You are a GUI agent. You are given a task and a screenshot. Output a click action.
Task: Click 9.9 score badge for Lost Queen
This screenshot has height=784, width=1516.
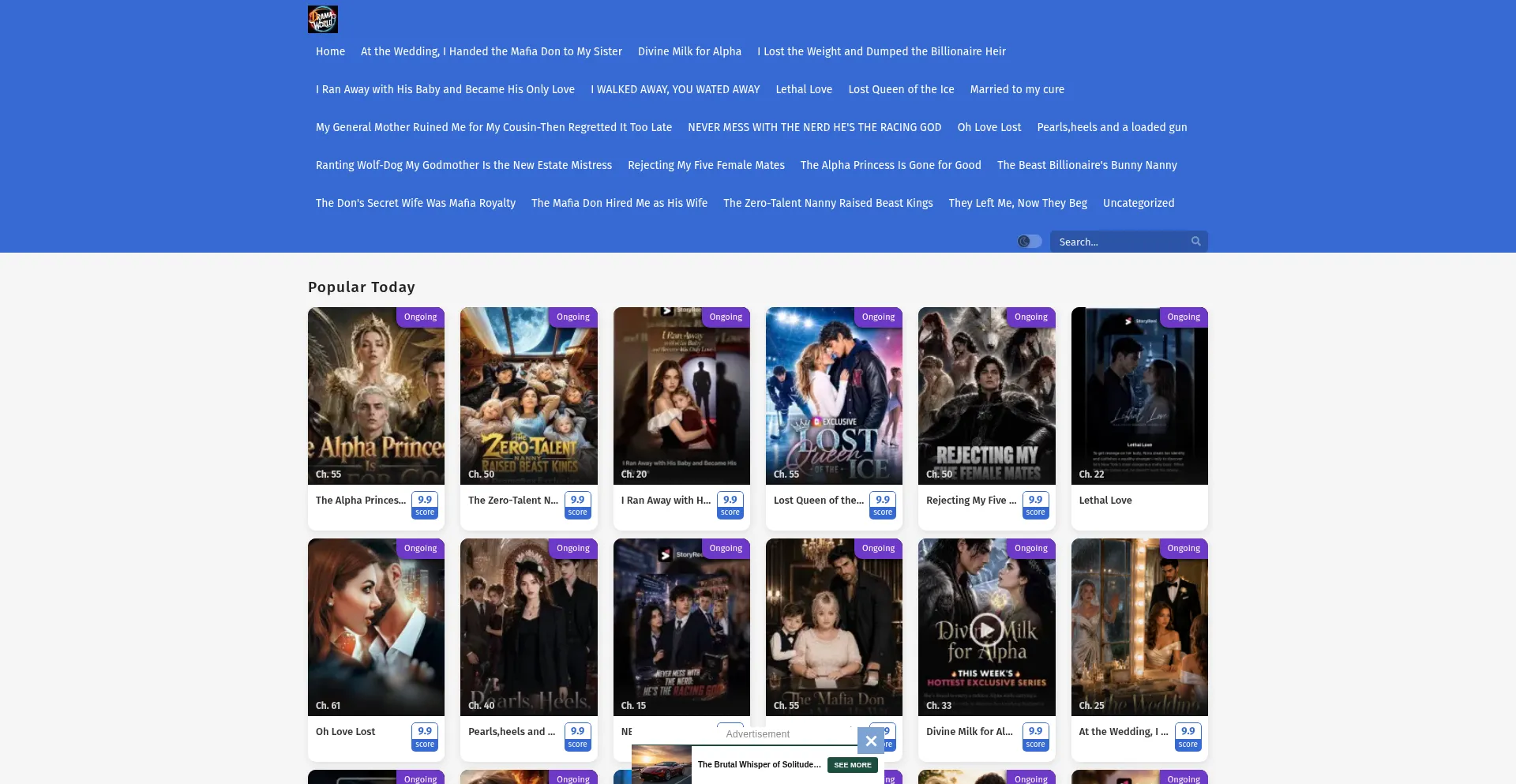click(883, 505)
